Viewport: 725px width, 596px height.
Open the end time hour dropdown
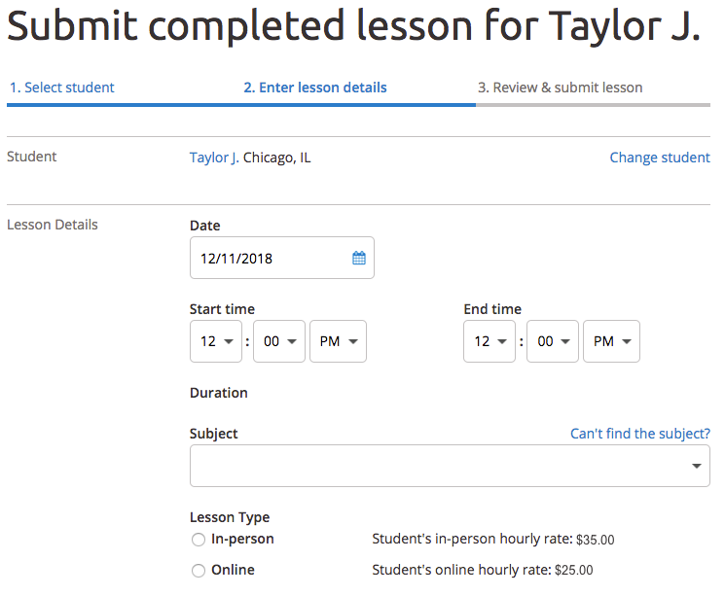pos(489,342)
